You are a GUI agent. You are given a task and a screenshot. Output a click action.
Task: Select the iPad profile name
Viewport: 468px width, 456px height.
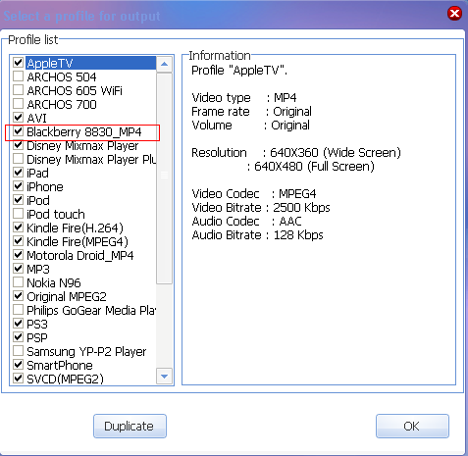coord(37,174)
